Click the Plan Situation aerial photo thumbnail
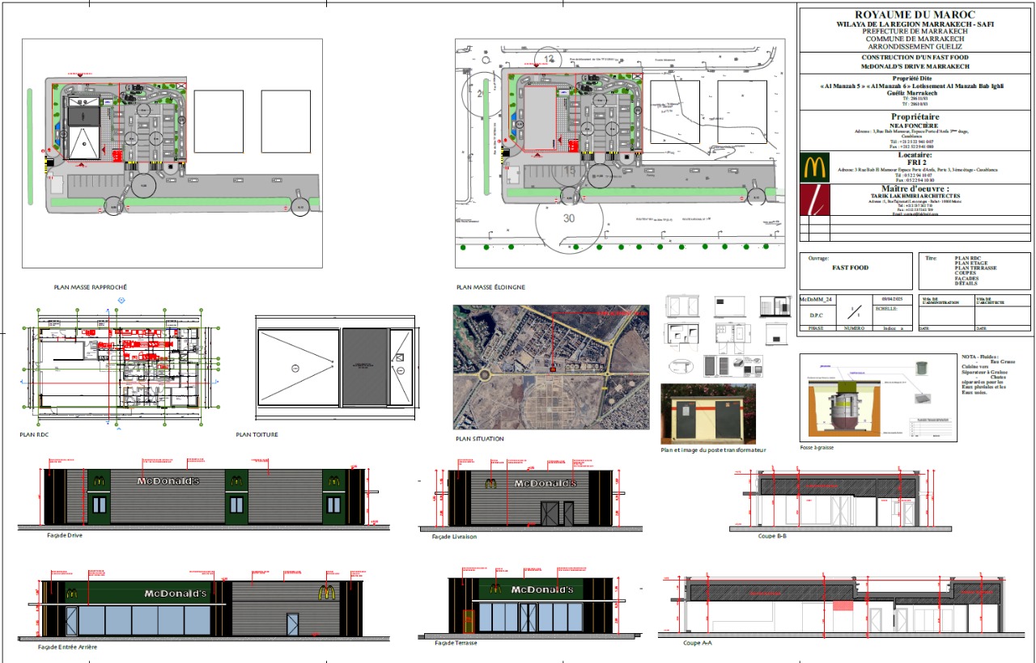Screen dimensions: 1036x663 [550, 368]
